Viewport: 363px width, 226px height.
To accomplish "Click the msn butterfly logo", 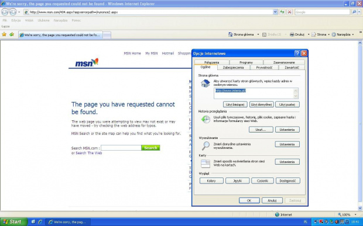I will coord(87,62).
